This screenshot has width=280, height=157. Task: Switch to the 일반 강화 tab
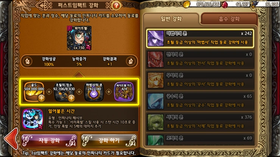171,19
